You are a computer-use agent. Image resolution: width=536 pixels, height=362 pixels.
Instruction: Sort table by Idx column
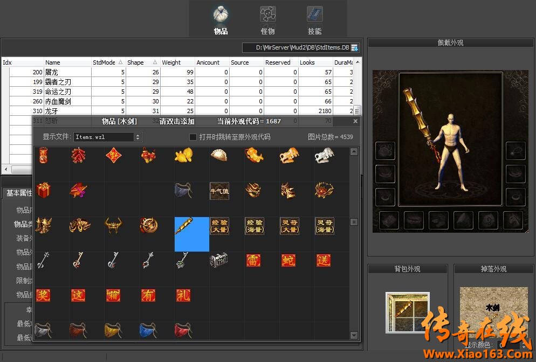(23, 62)
